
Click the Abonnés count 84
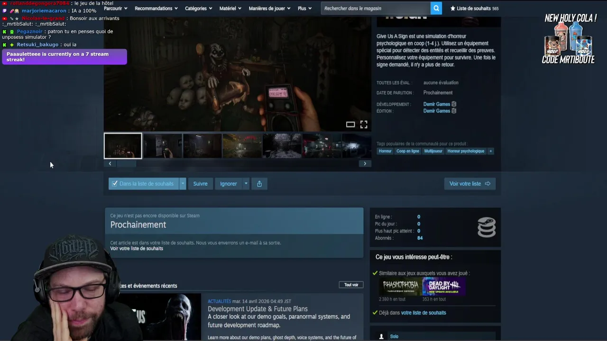click(420, 238)
